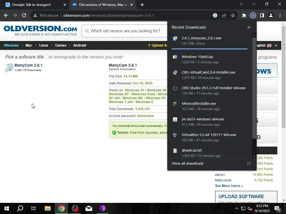Switch to the Omegle: Talk to strangers tab

tap(35, 5)
